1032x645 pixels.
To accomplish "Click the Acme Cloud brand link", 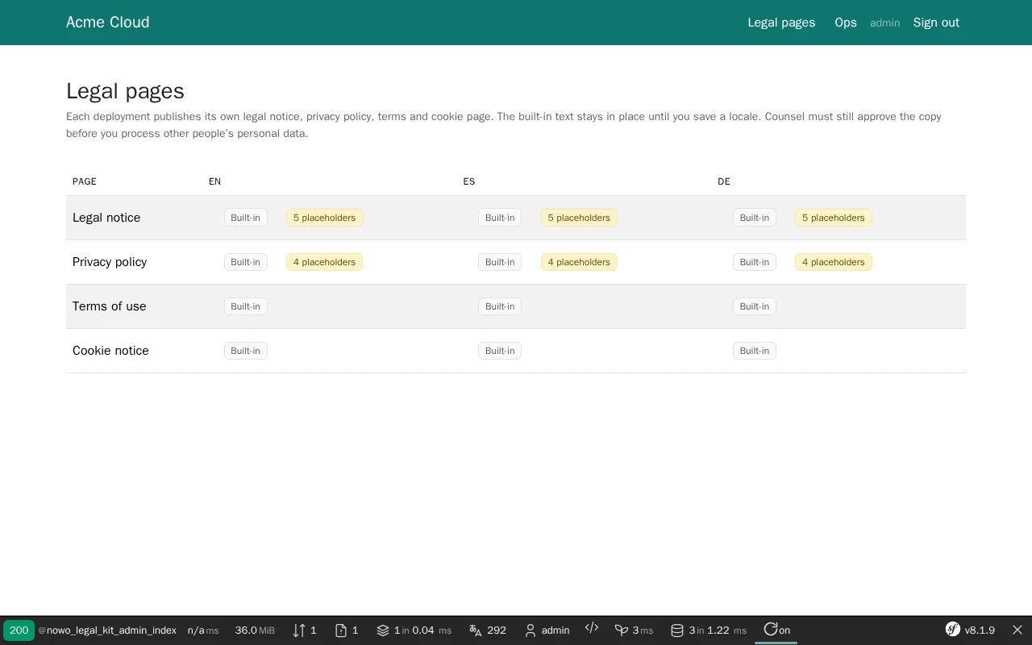I will (108, 23).
